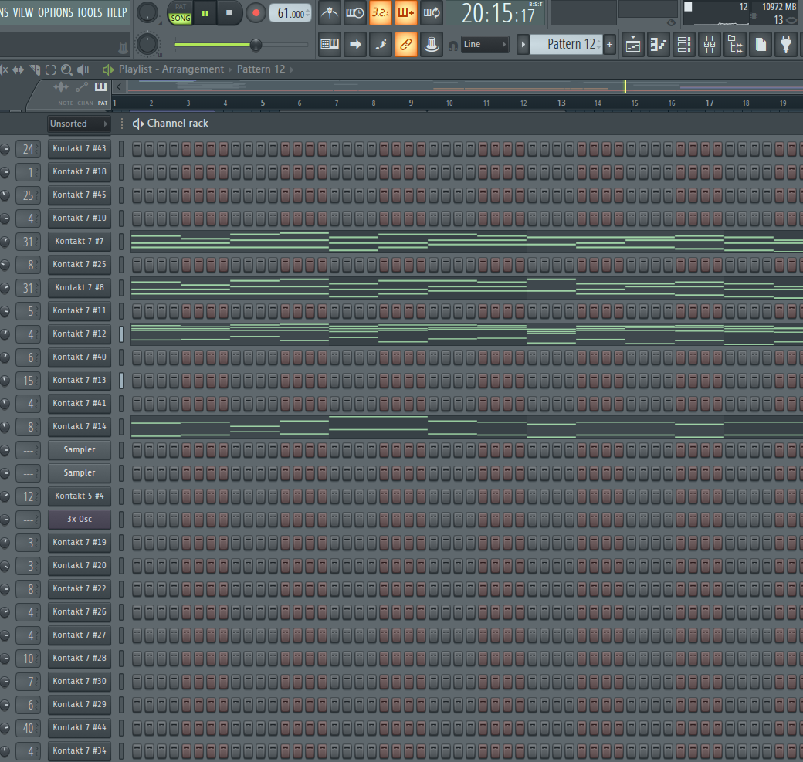Open the Line snap mode dropdown
Image resolution: width=803 pixels, height=762 pixels.
(485, 45)
